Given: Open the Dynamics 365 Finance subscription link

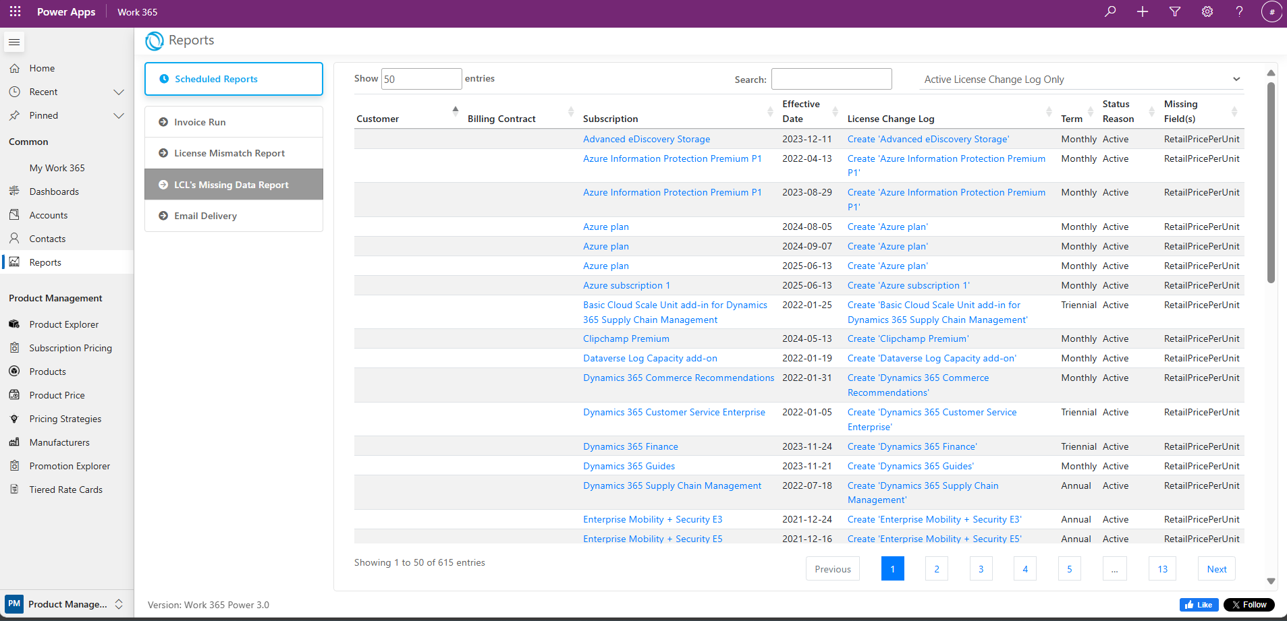Looking at the screenshot, I should tap(630, 446).
